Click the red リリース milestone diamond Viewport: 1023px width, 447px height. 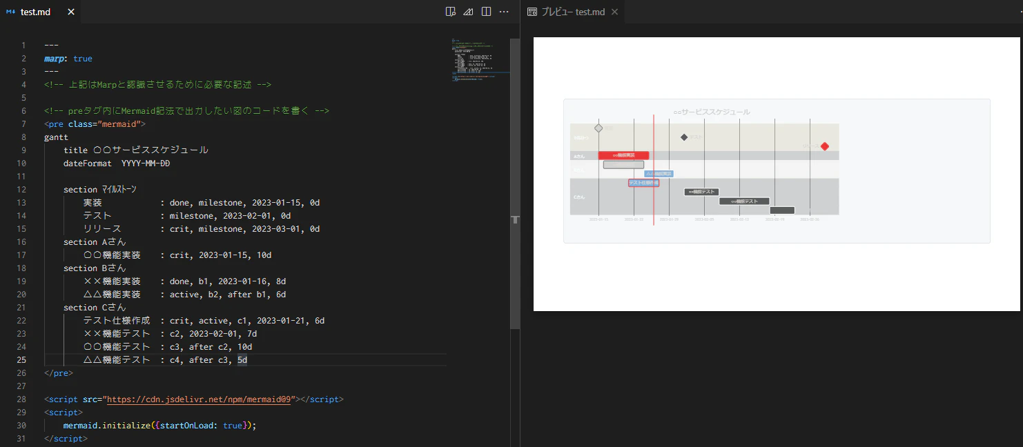tap(824, 146)
